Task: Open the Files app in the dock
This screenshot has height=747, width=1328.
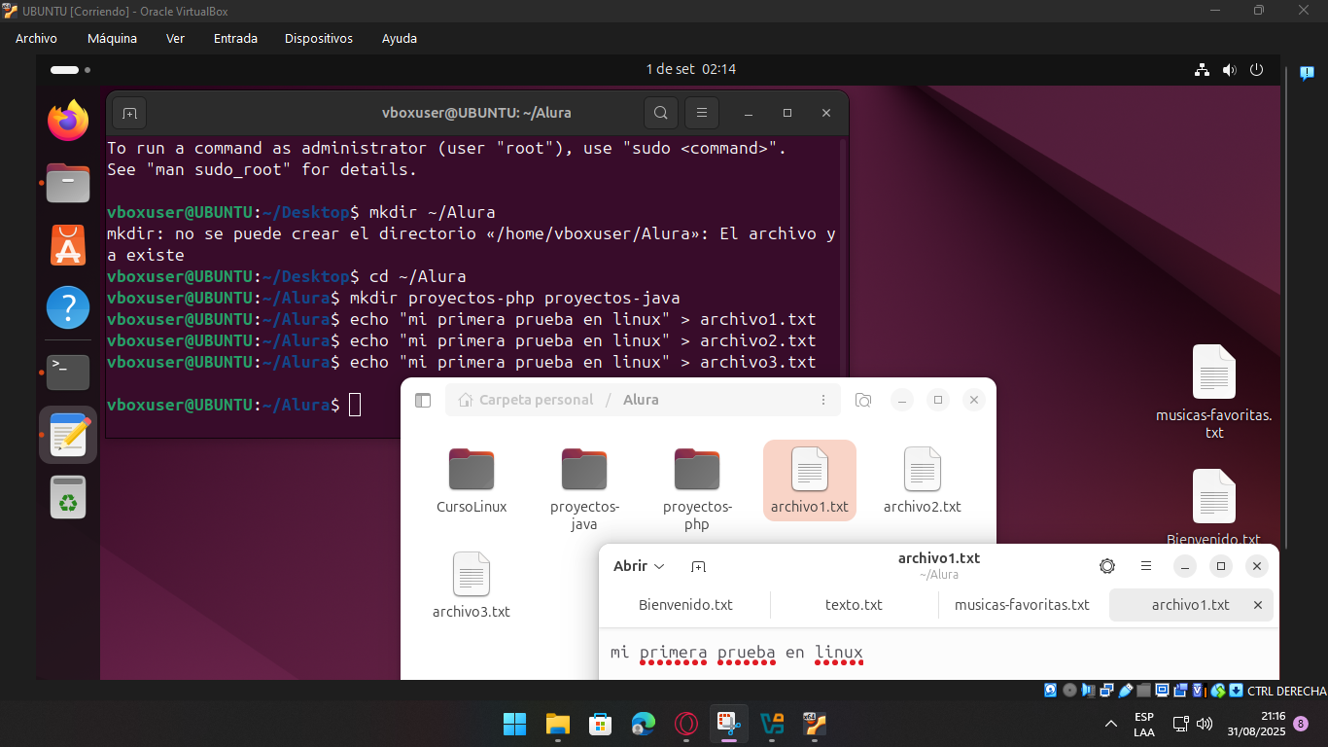Action: 68,183
